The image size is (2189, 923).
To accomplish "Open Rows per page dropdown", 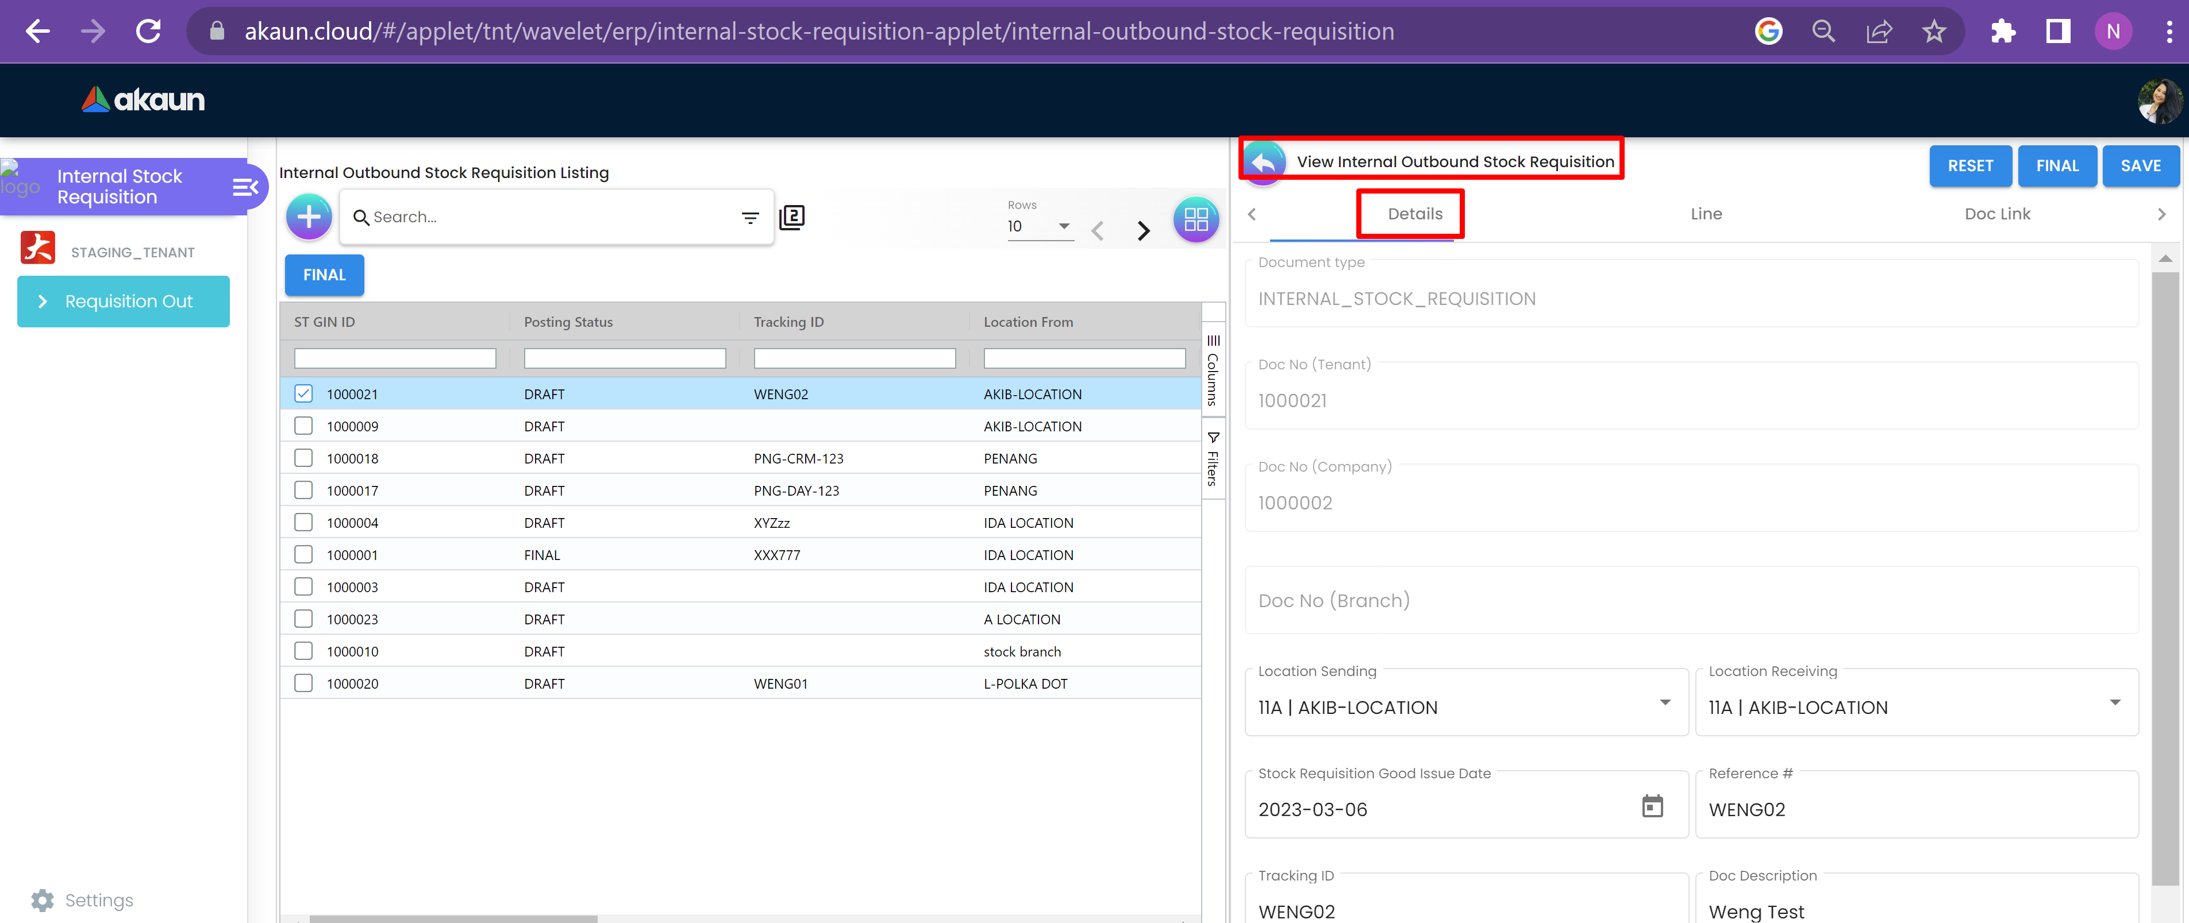I will click(1039, 226).
